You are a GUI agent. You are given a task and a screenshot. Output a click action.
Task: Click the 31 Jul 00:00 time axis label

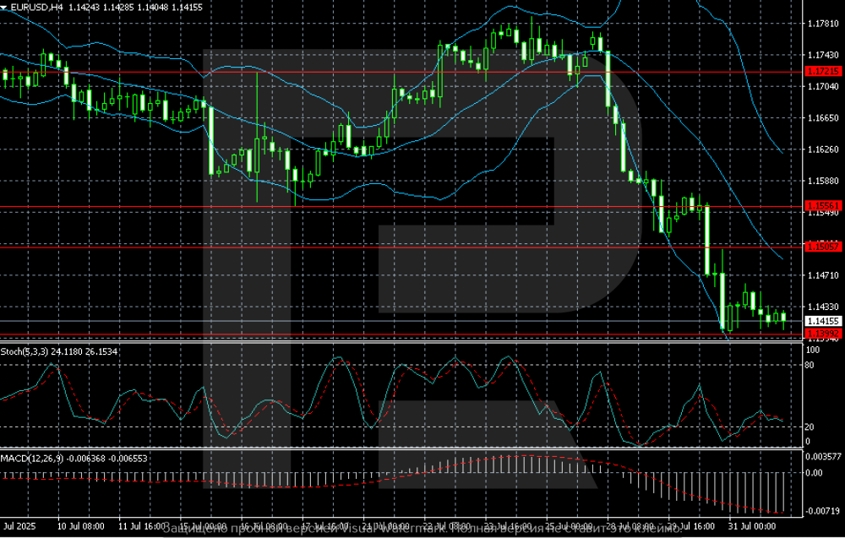[755, 526]
